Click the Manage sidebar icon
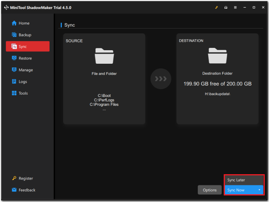Screen dimensions: 269x202 [x=14, y=70]
